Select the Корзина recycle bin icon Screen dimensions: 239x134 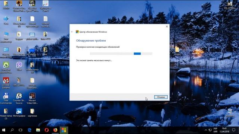230,113
